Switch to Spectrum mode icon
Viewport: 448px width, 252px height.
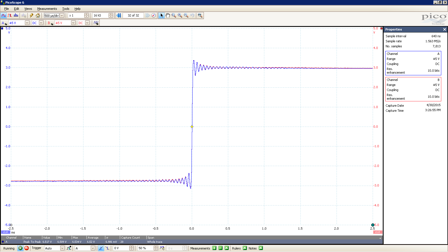coord(16,15)
